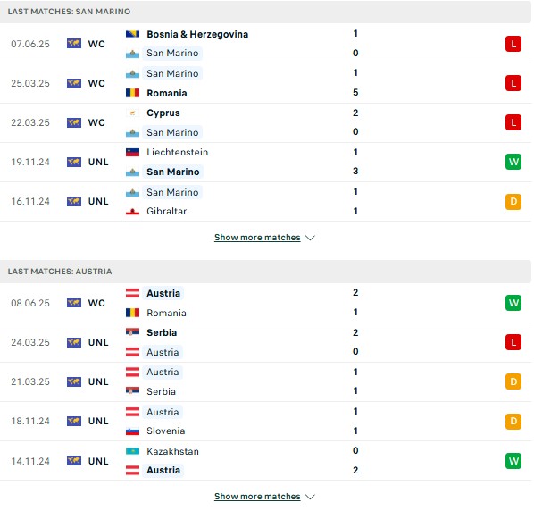Click the Bosnia & Herzegovina flag icon
Image resolution: width=534 pixels, height=511 pixels.
(132, 34)
